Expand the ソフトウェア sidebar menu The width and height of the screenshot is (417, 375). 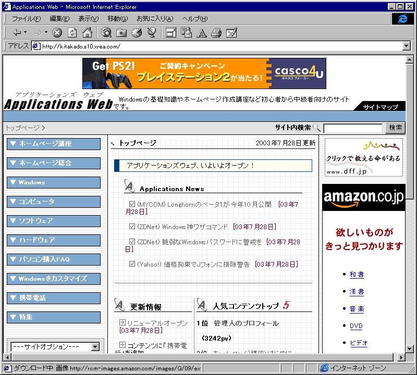54,221
